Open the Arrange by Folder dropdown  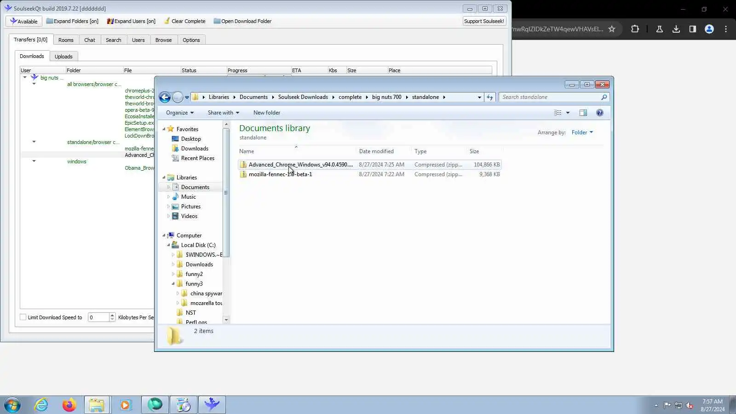coord(582,132)
